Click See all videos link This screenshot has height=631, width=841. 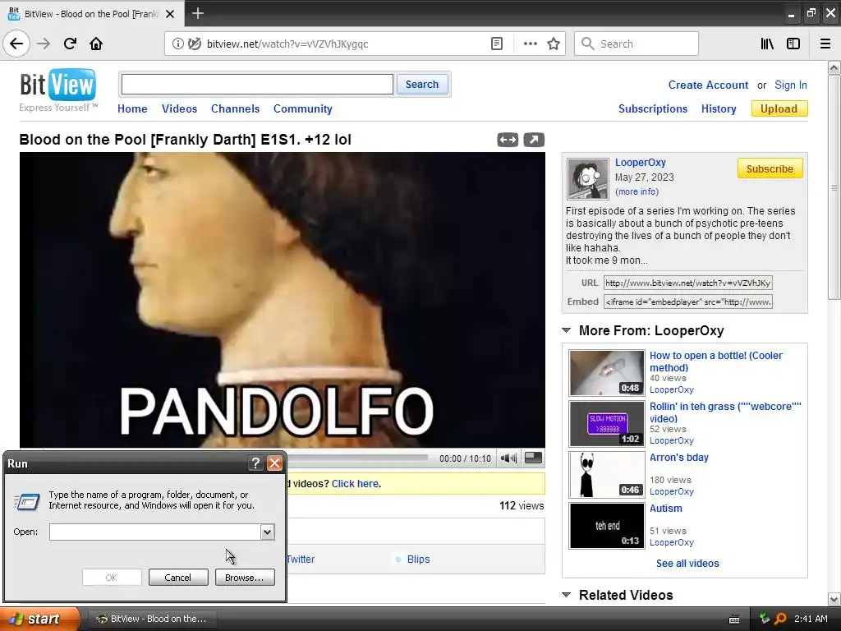[x=687, y=564]
